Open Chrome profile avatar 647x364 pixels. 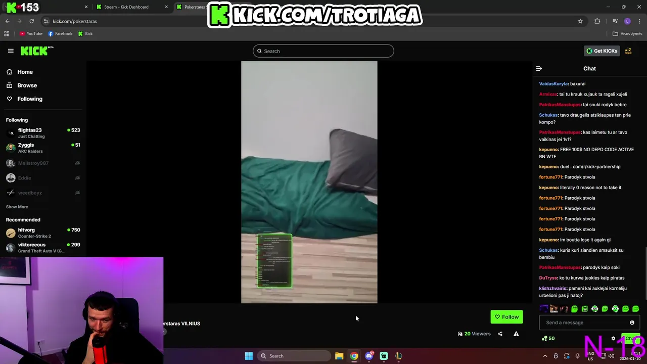click(x=627, y=21)
